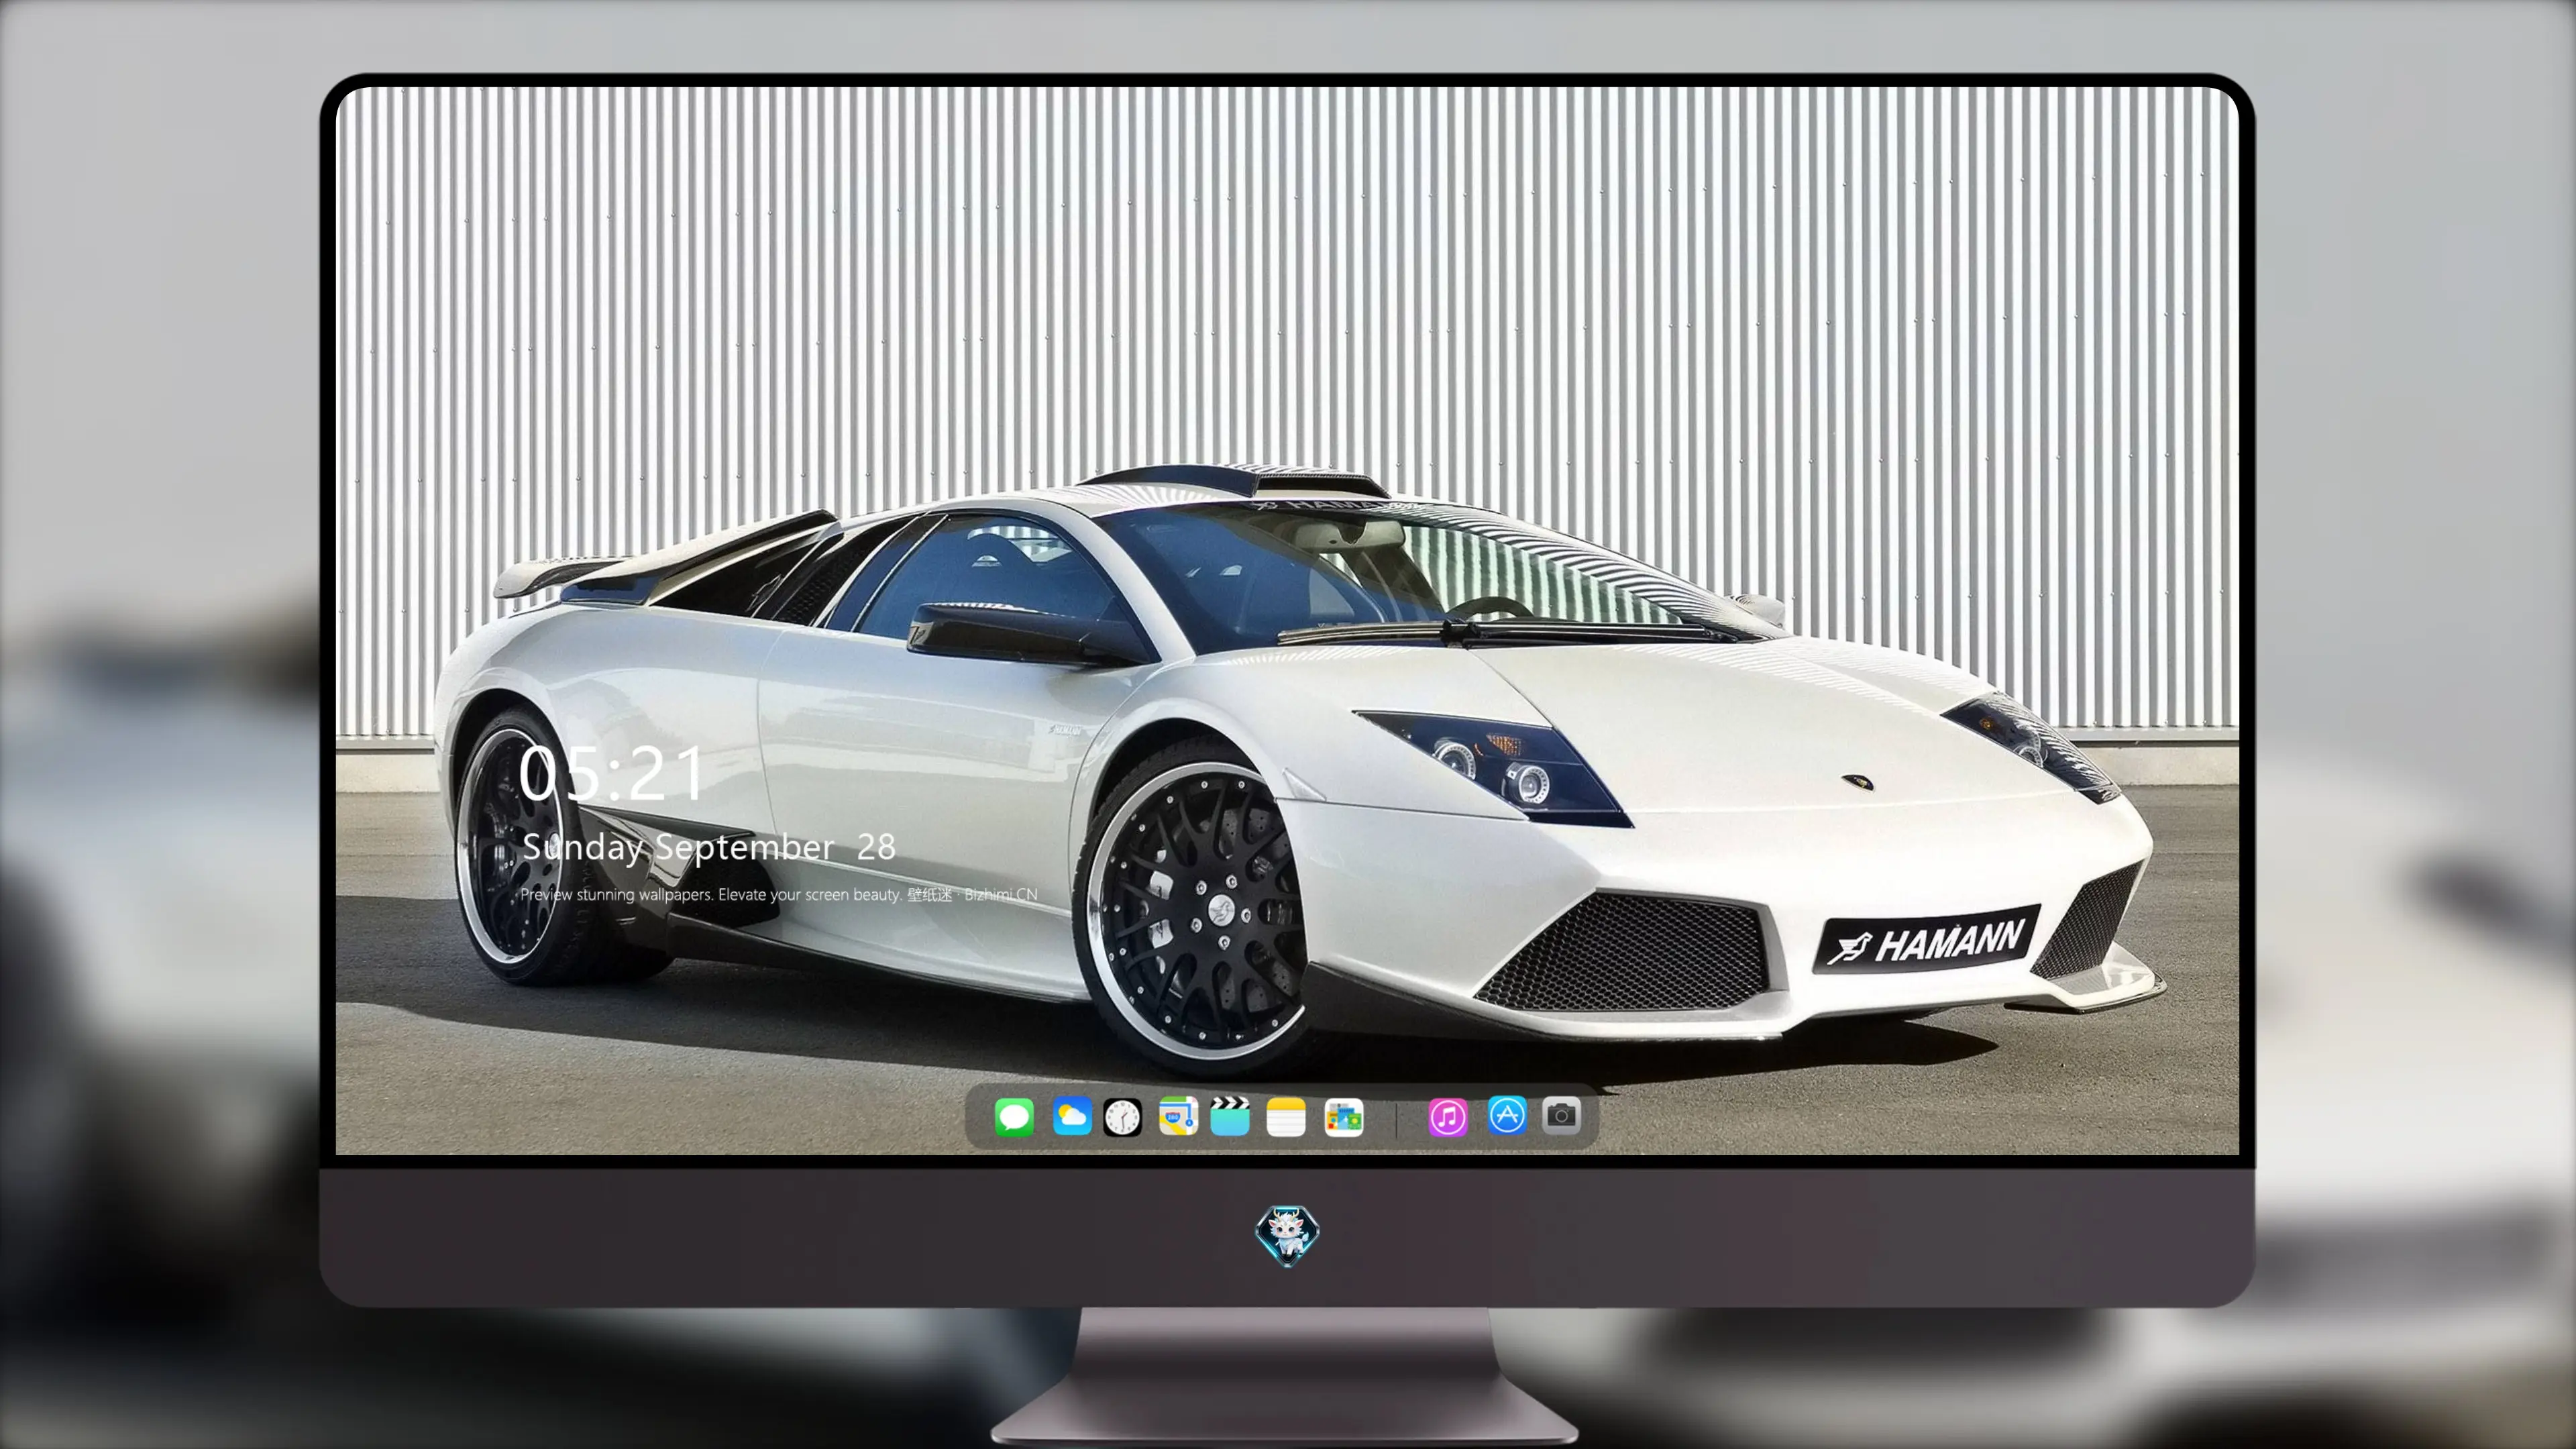The height and width of the screenshot is (1449, 2576).
Task: Open the Maps app in the dock
Action: (x=1178, y=1116)
